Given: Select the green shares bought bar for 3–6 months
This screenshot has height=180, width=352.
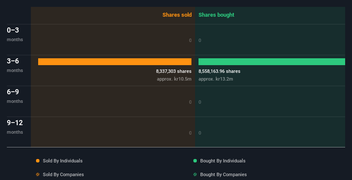Looking at the screenshot, I should tap(272, 62).
